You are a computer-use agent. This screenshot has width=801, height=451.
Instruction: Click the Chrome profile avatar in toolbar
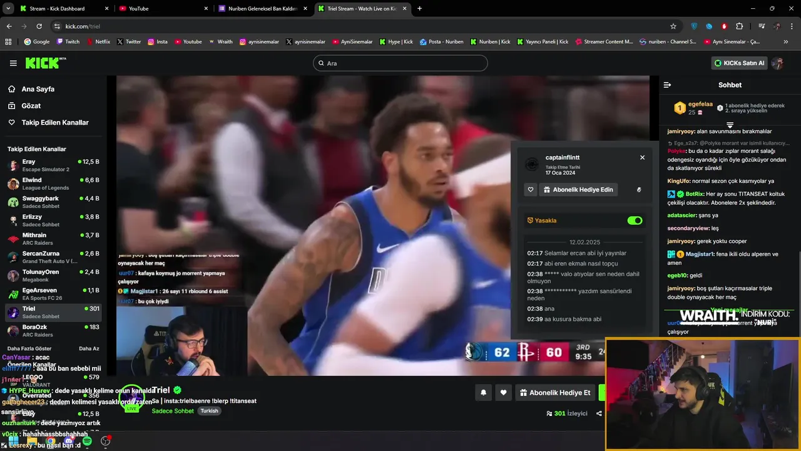(777, 26)
